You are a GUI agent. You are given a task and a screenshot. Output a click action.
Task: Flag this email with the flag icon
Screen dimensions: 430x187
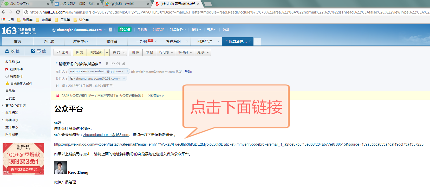[x=113, y=64]
